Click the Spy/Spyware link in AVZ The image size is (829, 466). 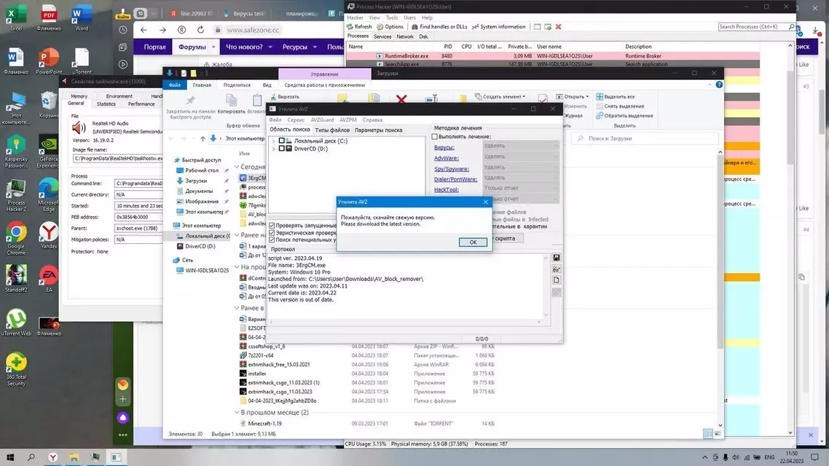[452, 169]
